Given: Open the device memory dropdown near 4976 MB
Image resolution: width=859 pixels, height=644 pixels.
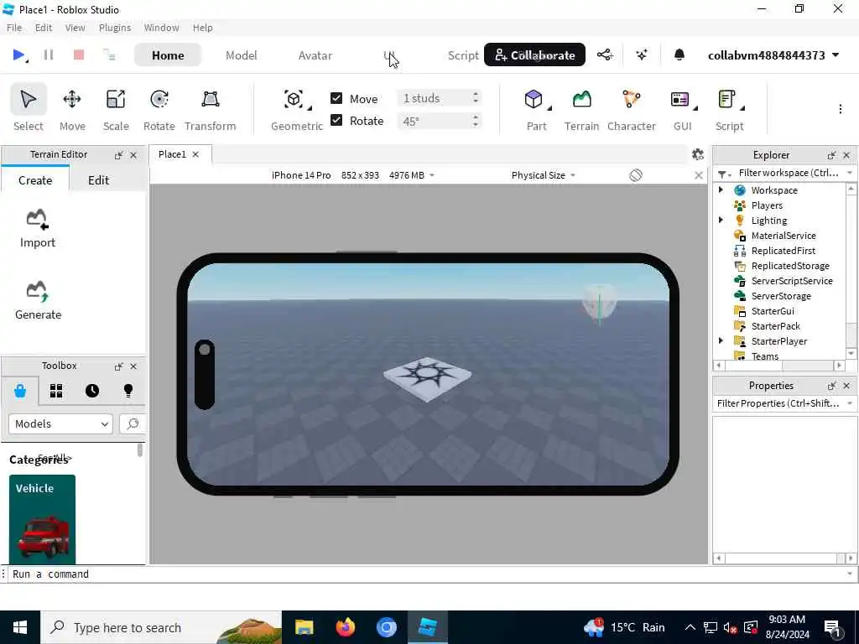Looking at the screenshot, I should (432, 175).
